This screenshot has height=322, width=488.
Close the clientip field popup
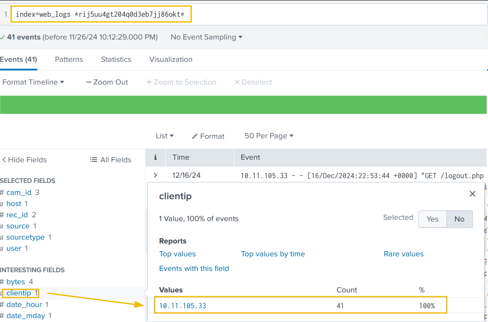(473, 194)
